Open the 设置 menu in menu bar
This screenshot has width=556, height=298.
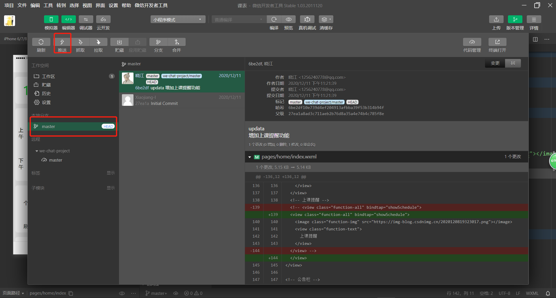coord(113,5)
